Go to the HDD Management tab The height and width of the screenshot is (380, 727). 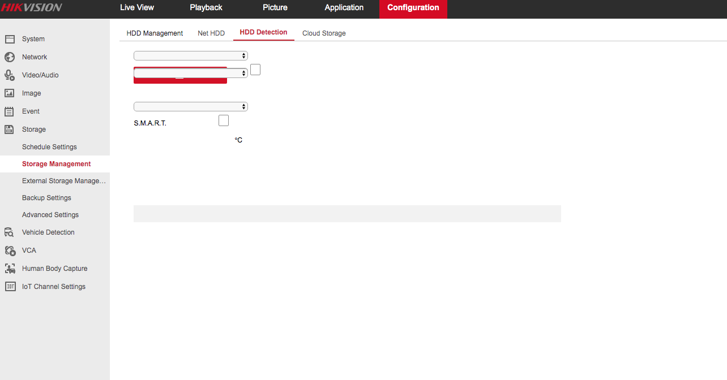point(155,33)
